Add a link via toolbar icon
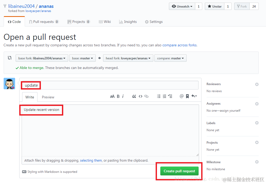The image size is (266, 184). pos(146,96)
